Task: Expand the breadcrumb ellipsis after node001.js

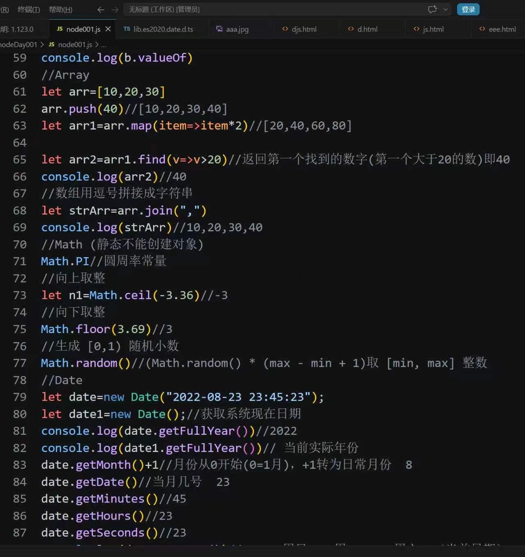Action: (103, 44)
